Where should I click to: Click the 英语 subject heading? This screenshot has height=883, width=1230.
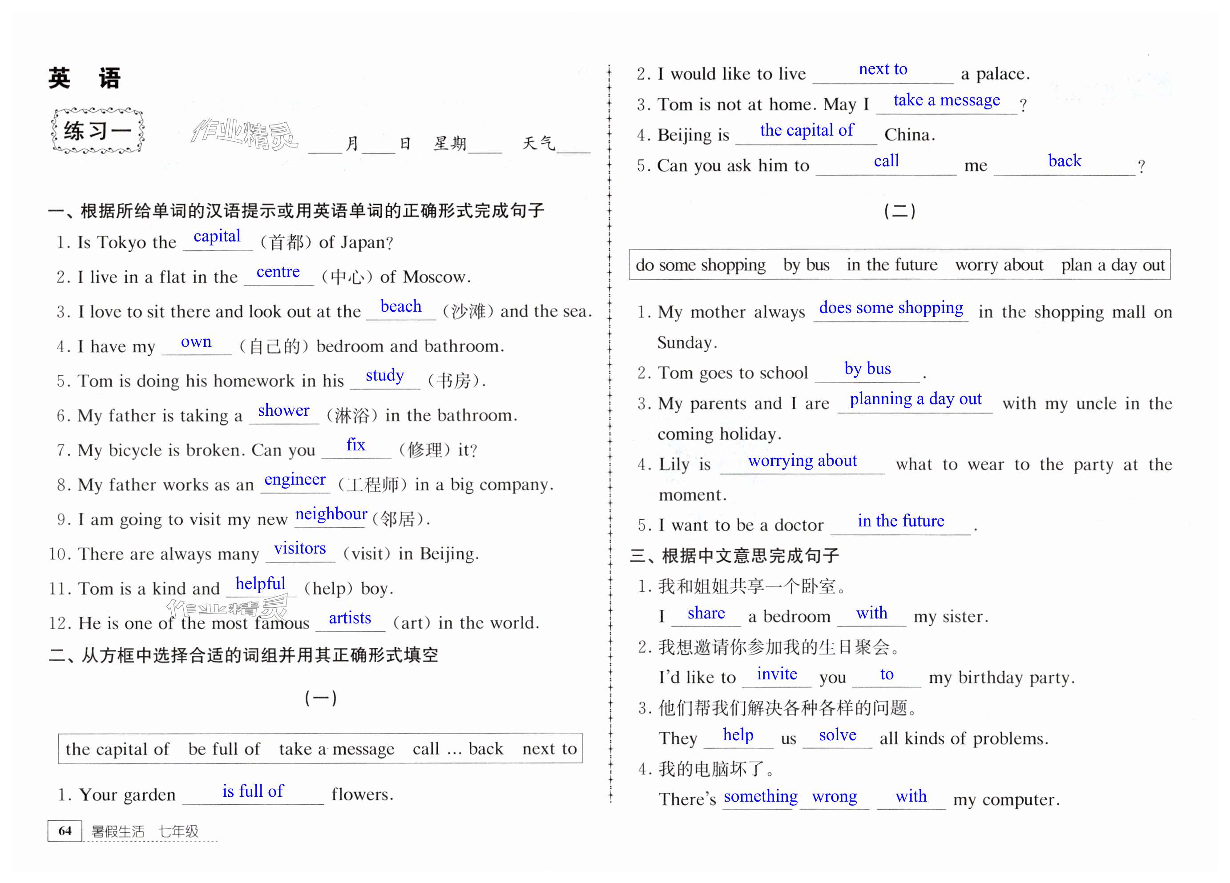pos(85,79)
